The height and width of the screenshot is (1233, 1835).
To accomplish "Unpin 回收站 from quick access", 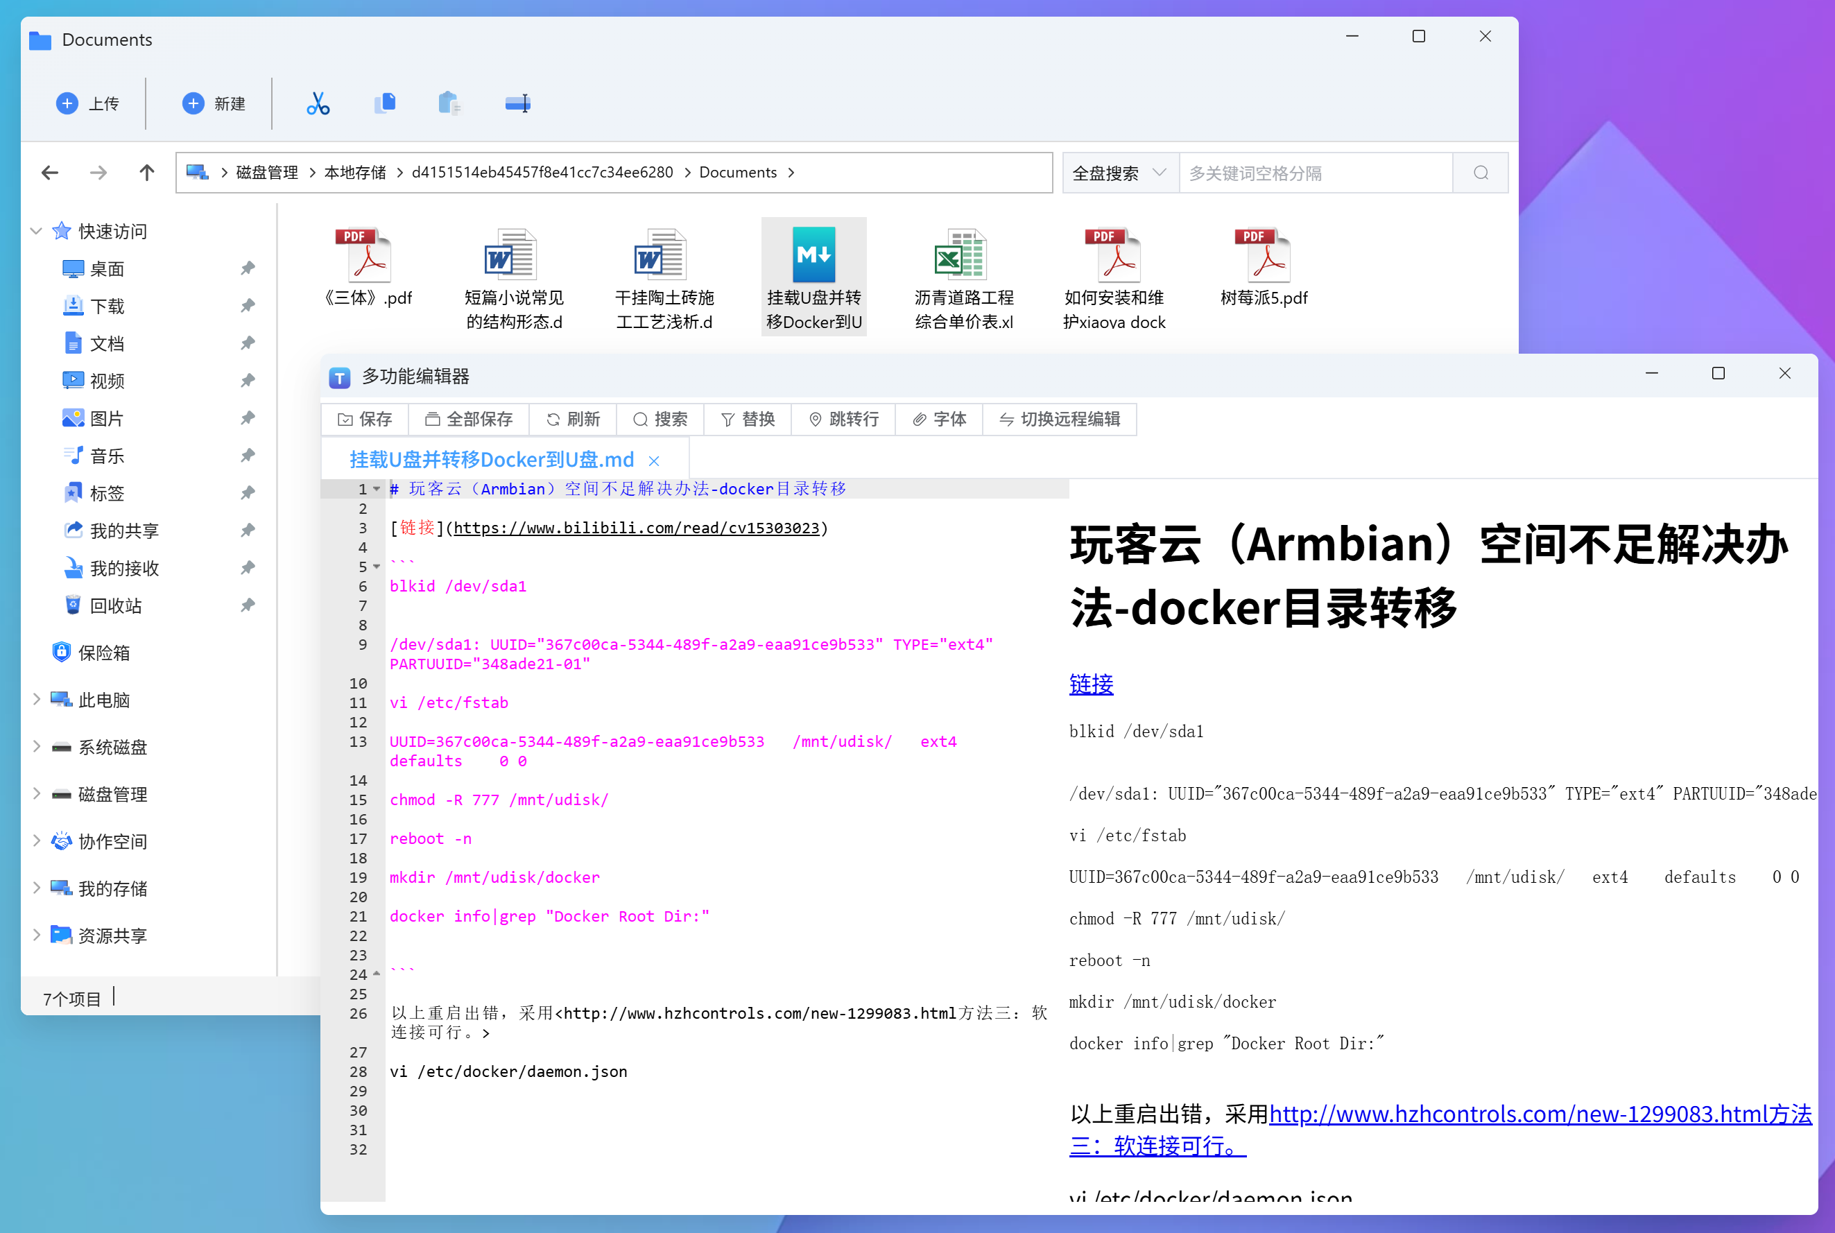I will pos(248,605).
